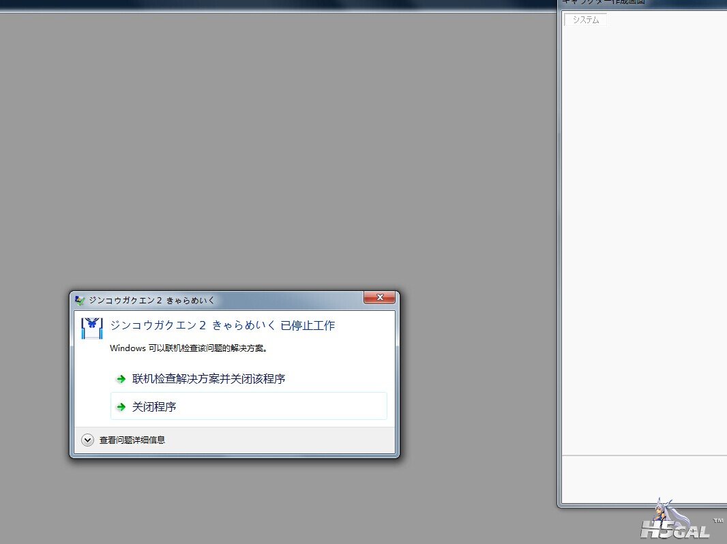
Task: Click the dialog title bar program icon
Action: tap(80, 300)
